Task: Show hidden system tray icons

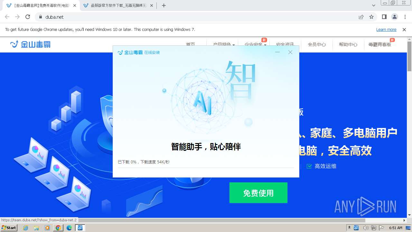Action: [x=349, y=227]
